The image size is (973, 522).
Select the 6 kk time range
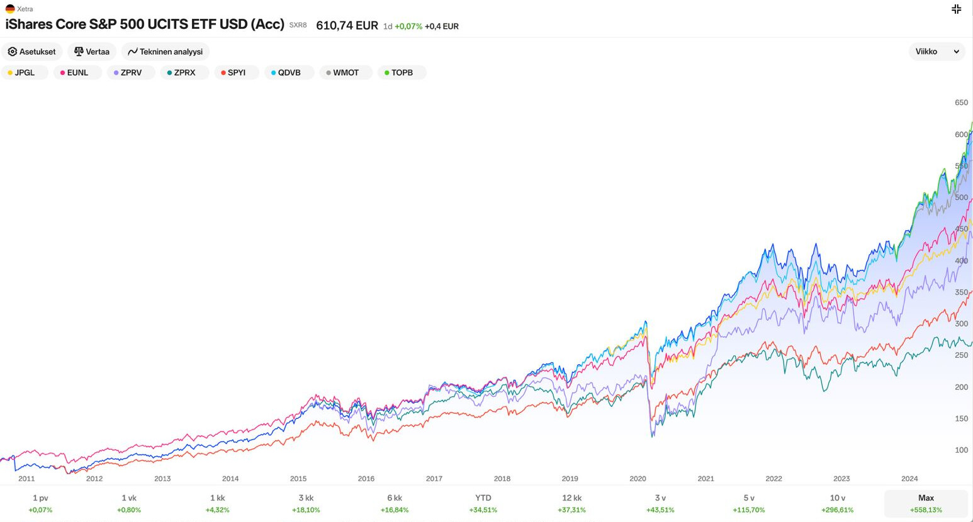point(395,503)
